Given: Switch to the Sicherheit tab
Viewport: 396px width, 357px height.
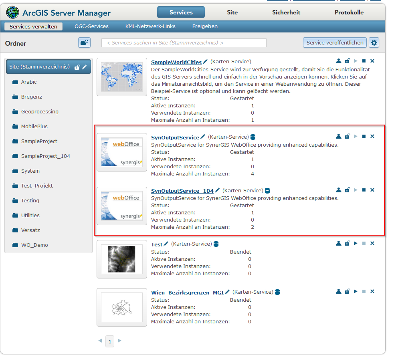Looking at the screenshot, I should 286,12.
